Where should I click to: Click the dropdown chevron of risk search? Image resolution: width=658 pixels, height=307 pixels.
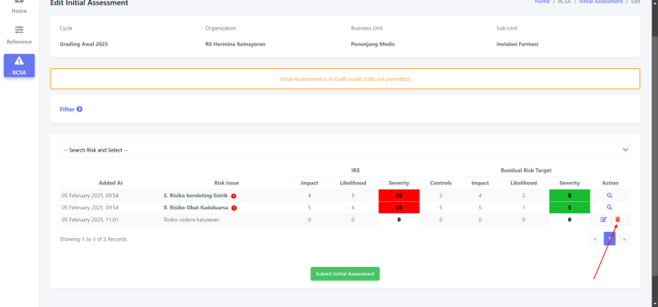click(x=625, y=150)
